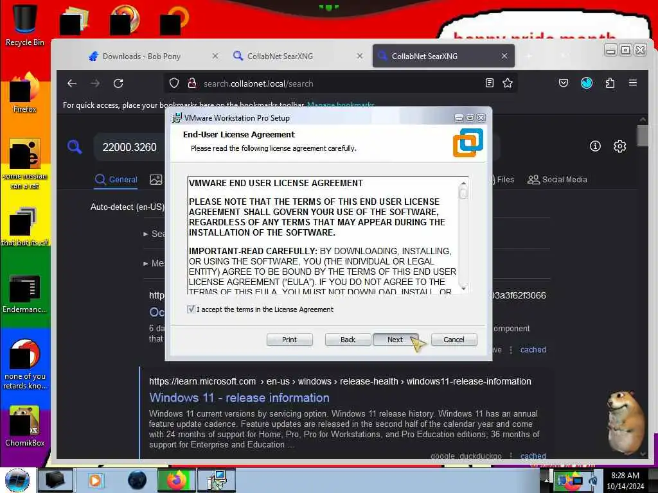Image resolution: width=658 pixels, height=493 pixels.
Task: Close the active CollabNet SearXNG tab
Action: pos(504,56)
